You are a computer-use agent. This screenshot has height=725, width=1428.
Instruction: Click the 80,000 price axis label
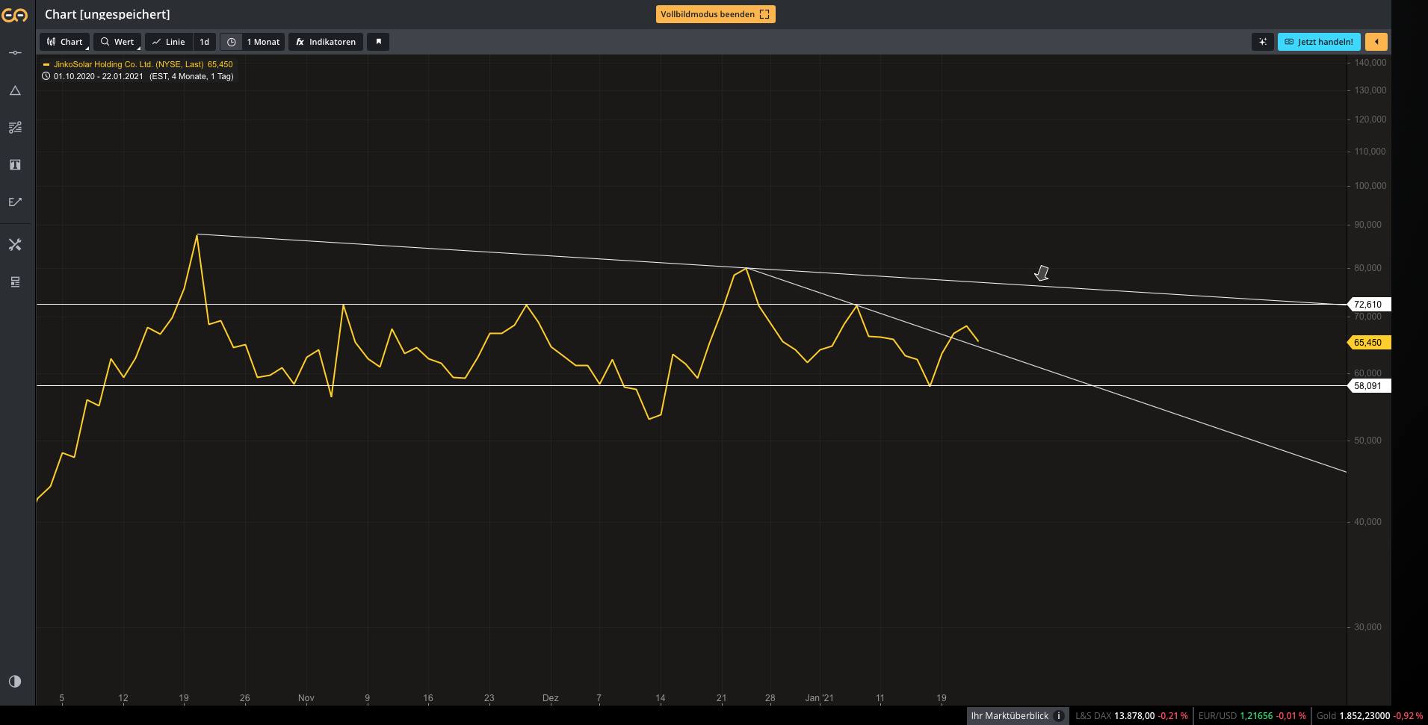pos(1368,267)
